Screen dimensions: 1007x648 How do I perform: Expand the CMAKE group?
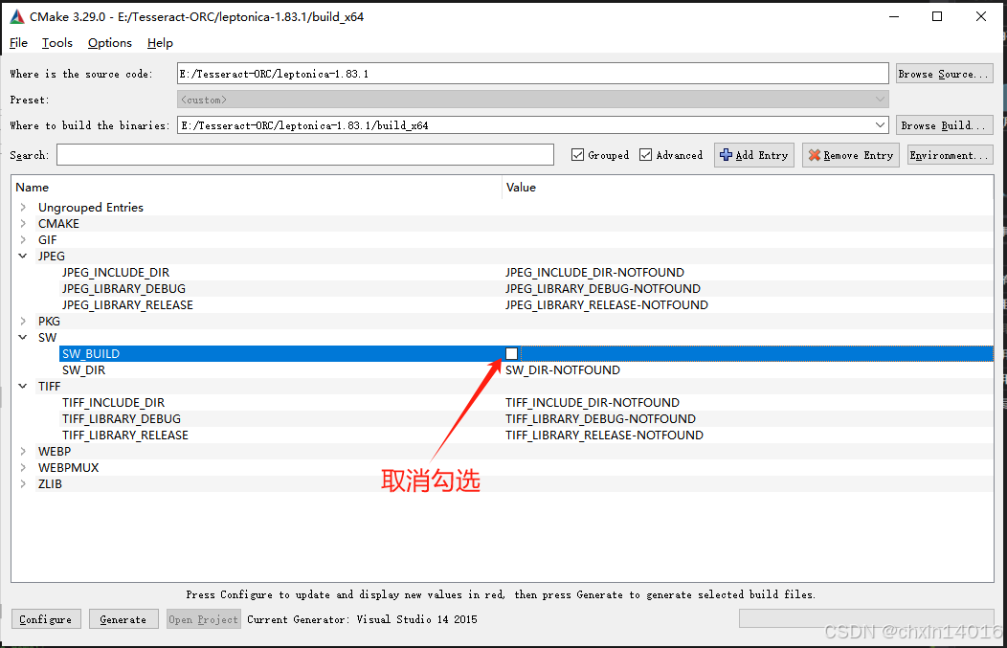pyautogui.click(x=23, y=223)
